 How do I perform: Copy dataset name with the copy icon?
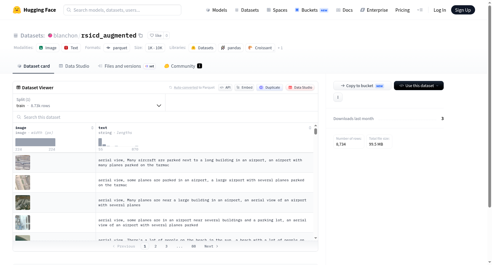[141, 35]
